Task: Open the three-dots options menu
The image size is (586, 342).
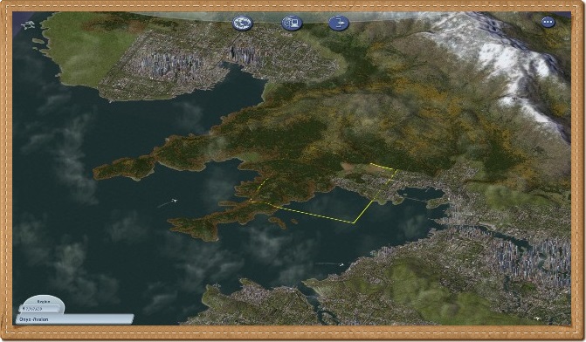Action: [548, 22]
